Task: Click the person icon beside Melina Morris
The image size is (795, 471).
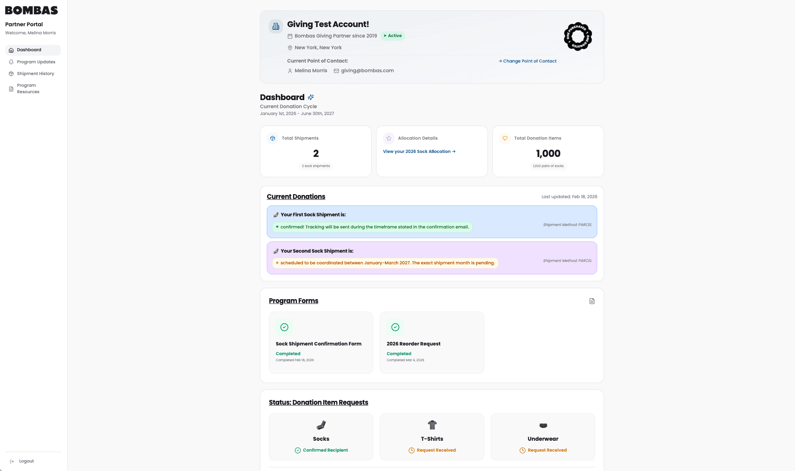Action: pyautogui.click(x=290, y=71)
